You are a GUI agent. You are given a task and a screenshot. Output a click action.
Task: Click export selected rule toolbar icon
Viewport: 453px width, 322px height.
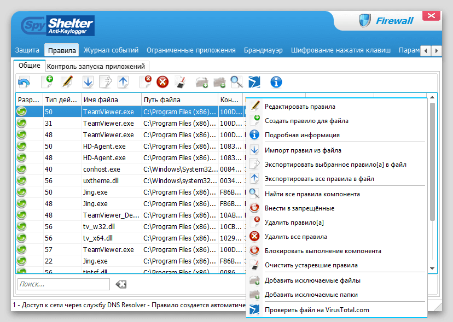tap(106, 82)
